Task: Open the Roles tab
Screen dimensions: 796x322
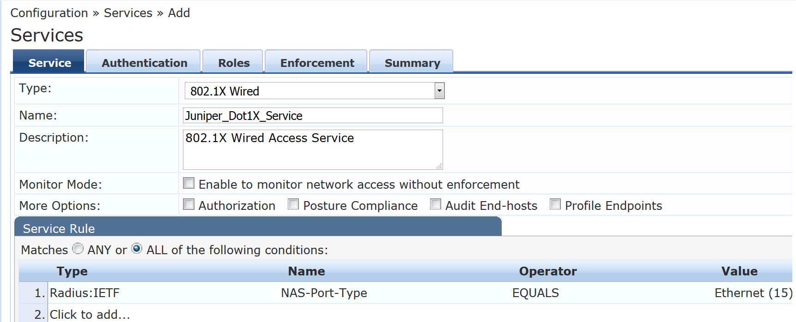Action: click(x=233, y=63)
